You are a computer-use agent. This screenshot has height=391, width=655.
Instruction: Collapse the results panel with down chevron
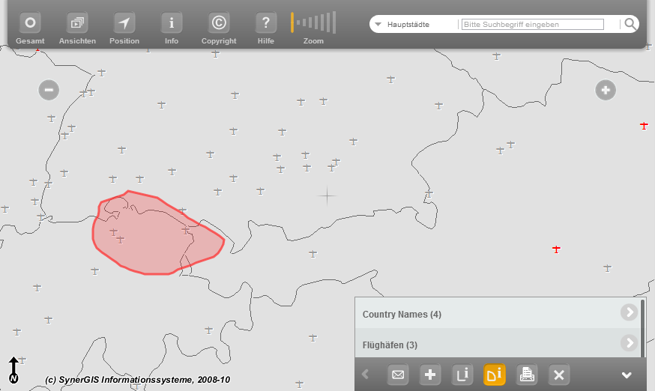(x=627, y=375)
